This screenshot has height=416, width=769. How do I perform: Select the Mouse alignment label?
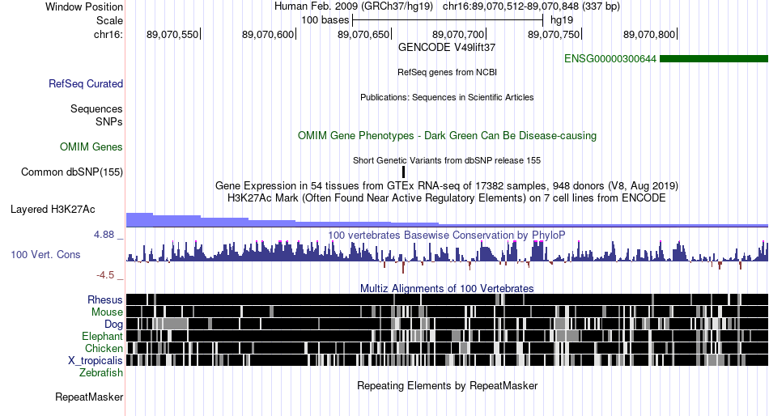point(107,312)
